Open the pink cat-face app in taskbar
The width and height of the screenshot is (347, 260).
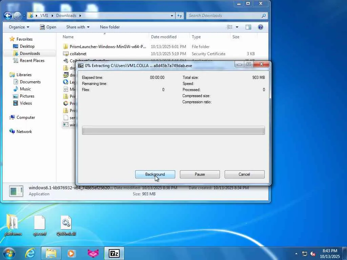point(93,253)
